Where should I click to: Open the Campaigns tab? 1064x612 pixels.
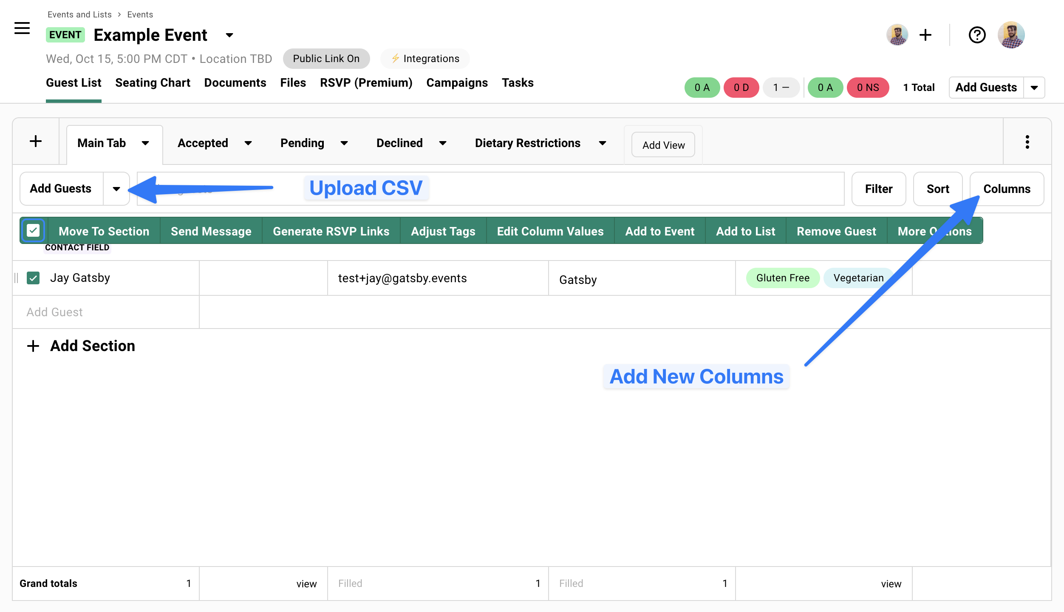point(457,83)
